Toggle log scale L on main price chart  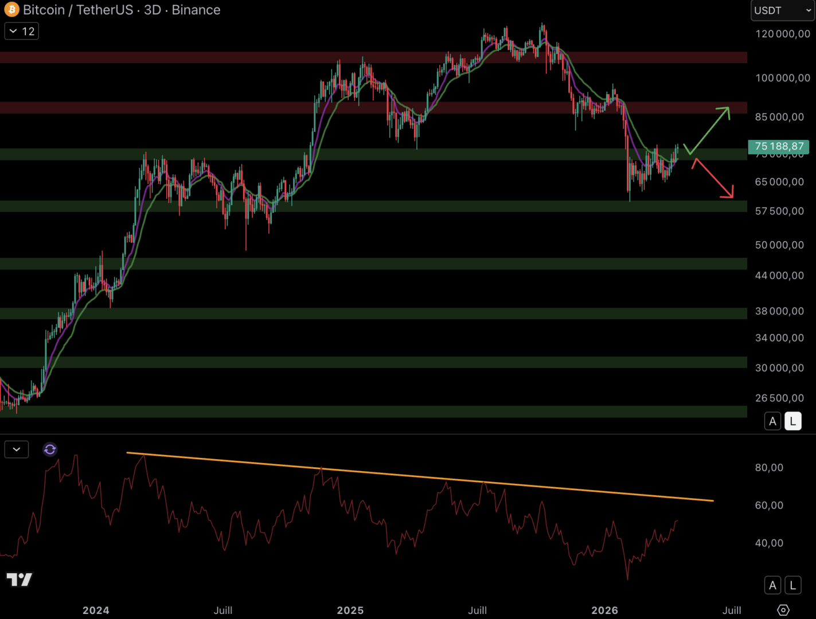[792, 421]
